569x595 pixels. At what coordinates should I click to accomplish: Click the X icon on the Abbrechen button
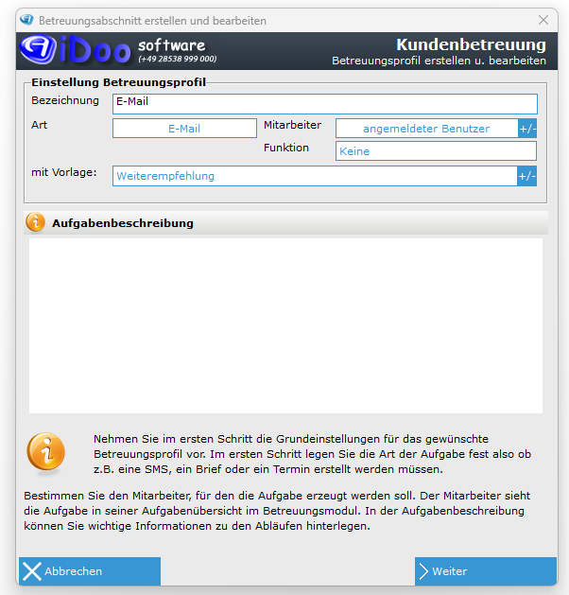point(32,571)
